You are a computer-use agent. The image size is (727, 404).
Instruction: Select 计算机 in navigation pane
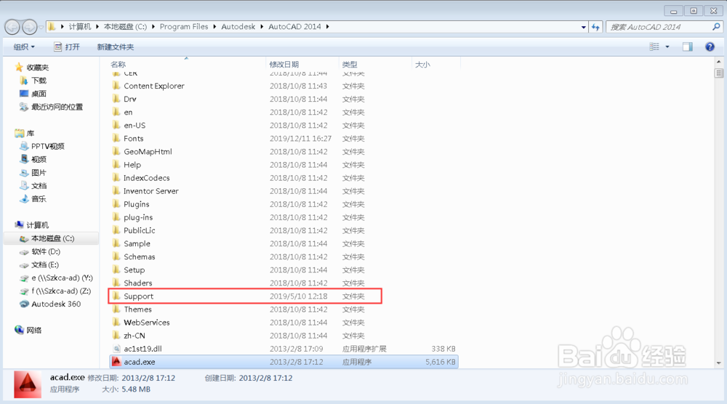pos(37,225)
